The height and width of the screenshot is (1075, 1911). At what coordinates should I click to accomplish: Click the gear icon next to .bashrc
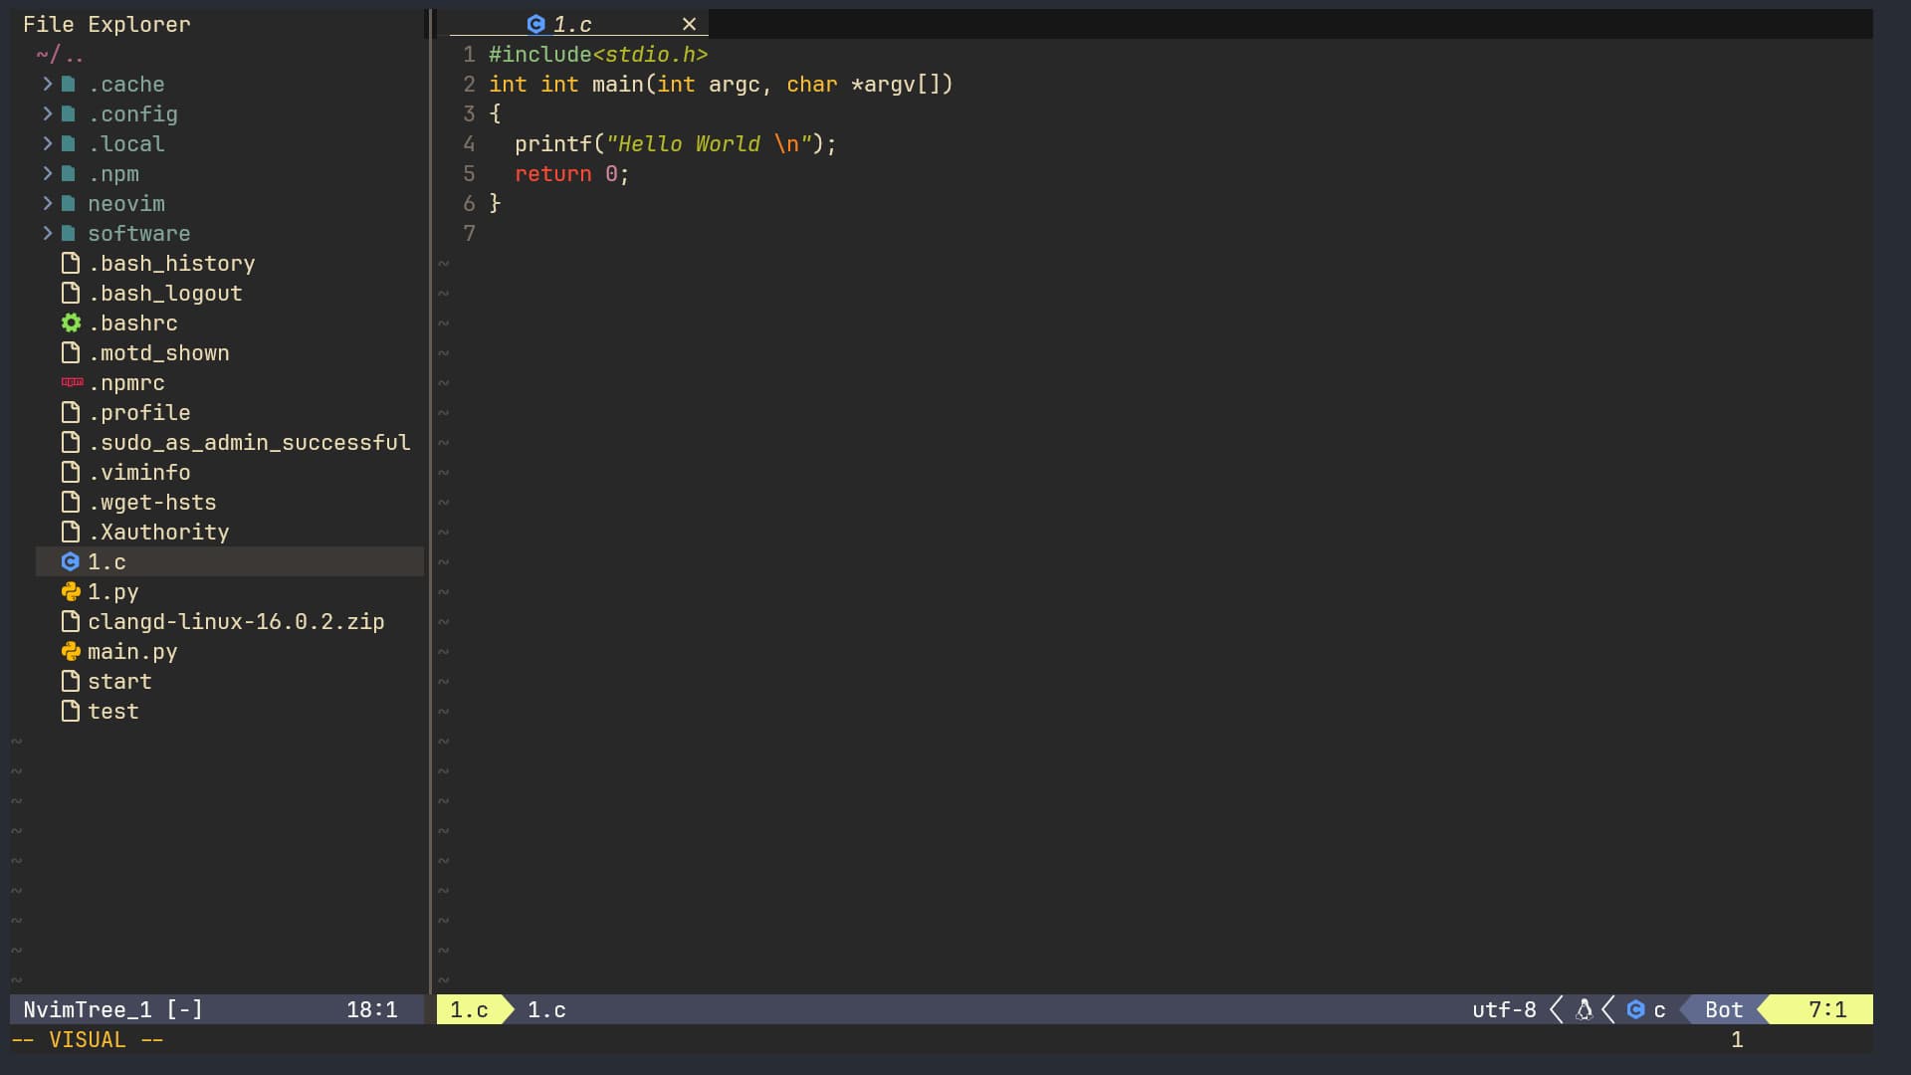pyautogui.click(x=71, y=322)
